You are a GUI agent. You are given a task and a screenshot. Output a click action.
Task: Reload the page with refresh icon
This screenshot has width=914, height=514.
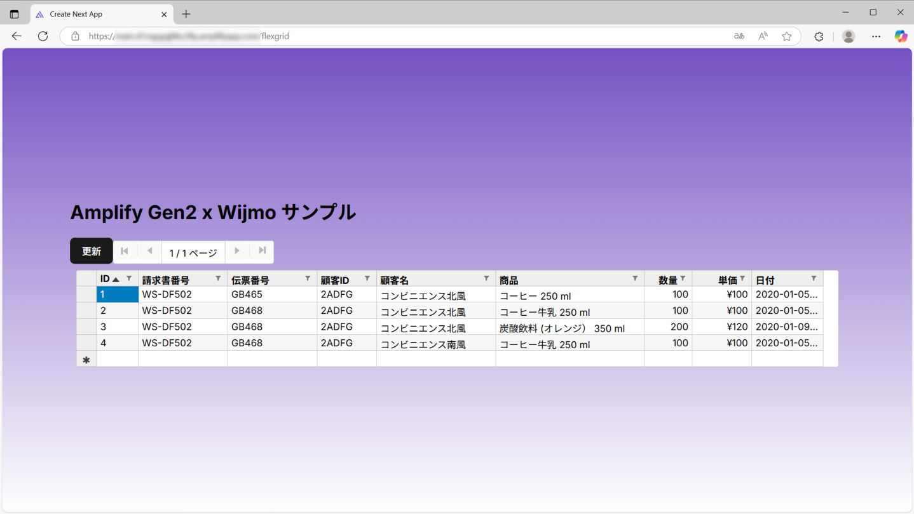click(43, 36)
